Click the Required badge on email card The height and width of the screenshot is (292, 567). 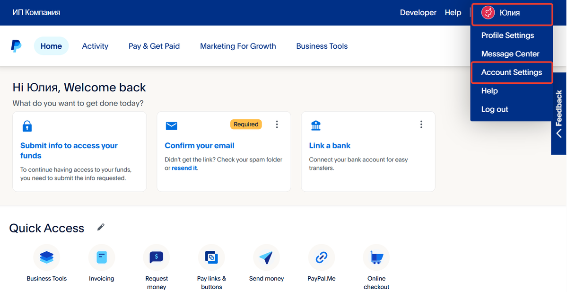coord(246,124)
